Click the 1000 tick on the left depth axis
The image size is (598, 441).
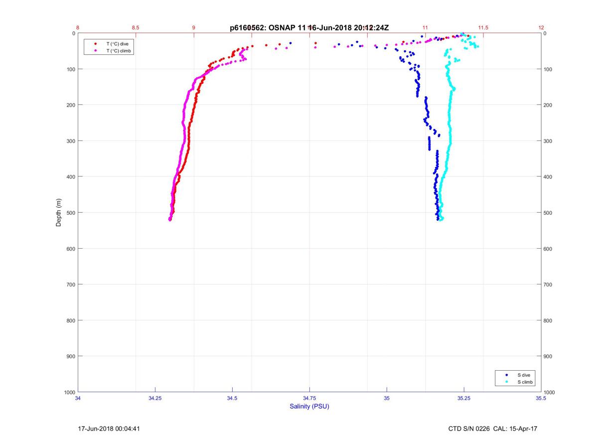click(x=69, y=392)
